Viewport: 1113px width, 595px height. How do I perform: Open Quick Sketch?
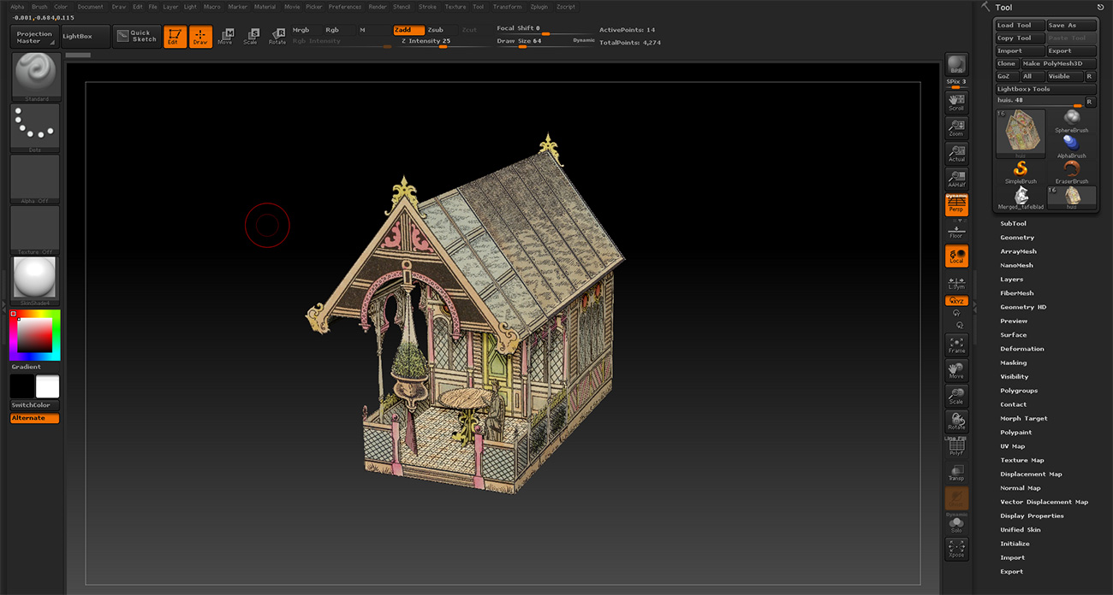(x=137, y=37)
